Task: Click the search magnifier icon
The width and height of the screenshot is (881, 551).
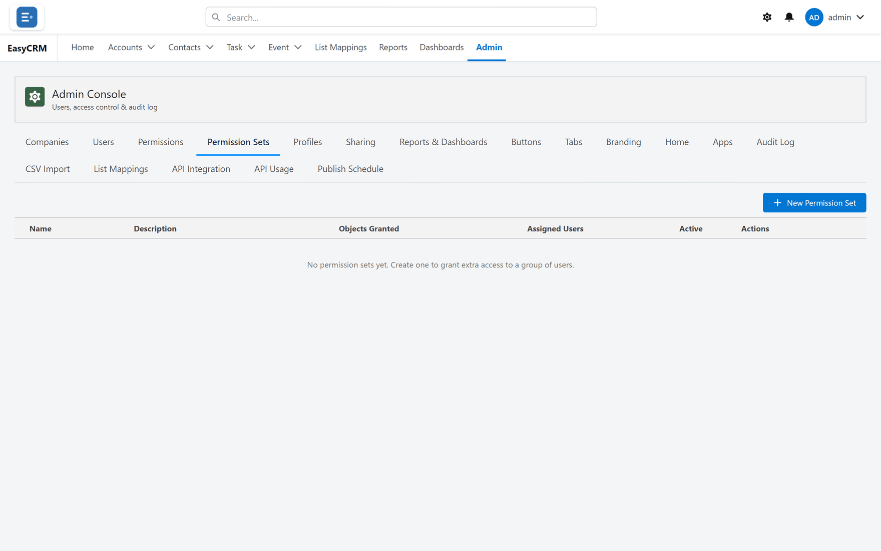Action: (216, 17)
